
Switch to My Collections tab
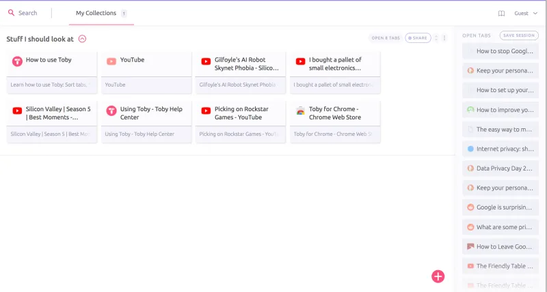[x=96, y=13]
